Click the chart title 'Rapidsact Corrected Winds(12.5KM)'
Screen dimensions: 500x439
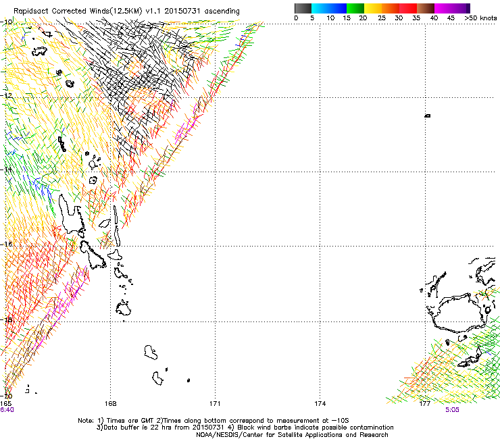pyautogui.click(x=78, y=11)
